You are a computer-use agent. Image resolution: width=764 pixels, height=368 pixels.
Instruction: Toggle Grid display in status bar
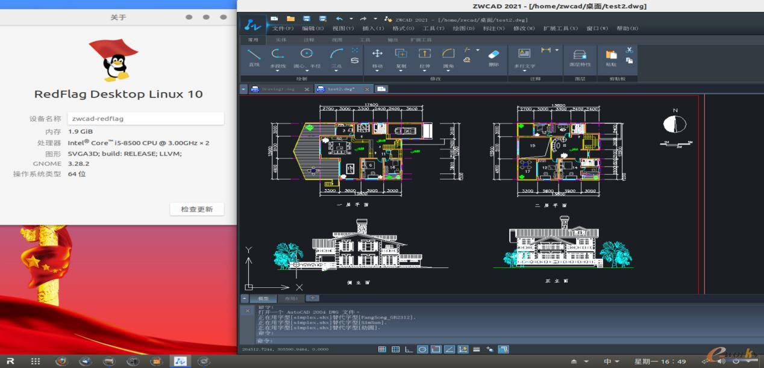click(396, 349)
